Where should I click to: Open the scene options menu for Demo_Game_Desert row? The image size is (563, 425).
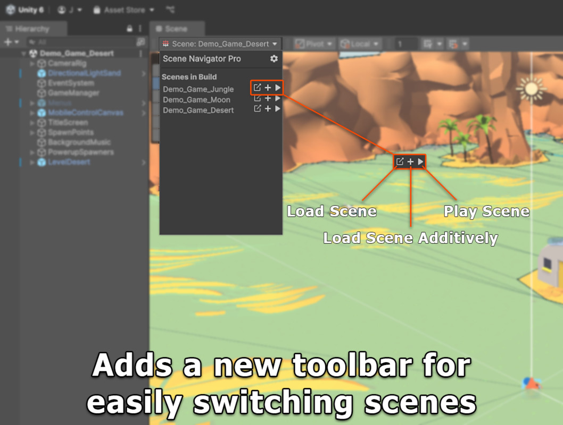pos(140,54)
